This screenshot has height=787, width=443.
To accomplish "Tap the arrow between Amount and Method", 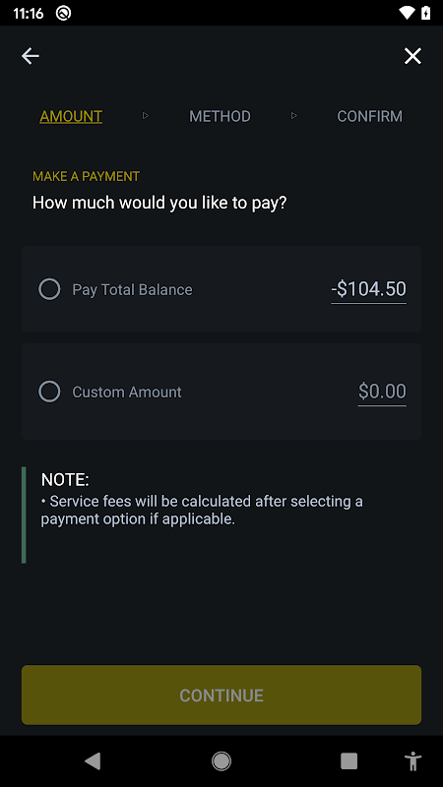I will coord(146,116).
